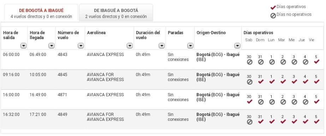
Task: Click the Días operativos legend checkmark
Action: pyautogui.click(x=273, y=8)
